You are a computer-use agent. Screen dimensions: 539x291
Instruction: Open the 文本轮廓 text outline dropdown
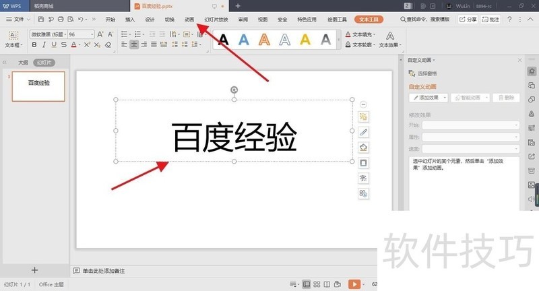360,44
